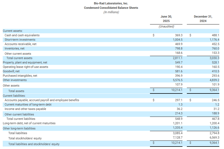This screenshot has width=224, height=149.
Task: Click the '(In millions)' note
Action: click(x=111, y=12)
